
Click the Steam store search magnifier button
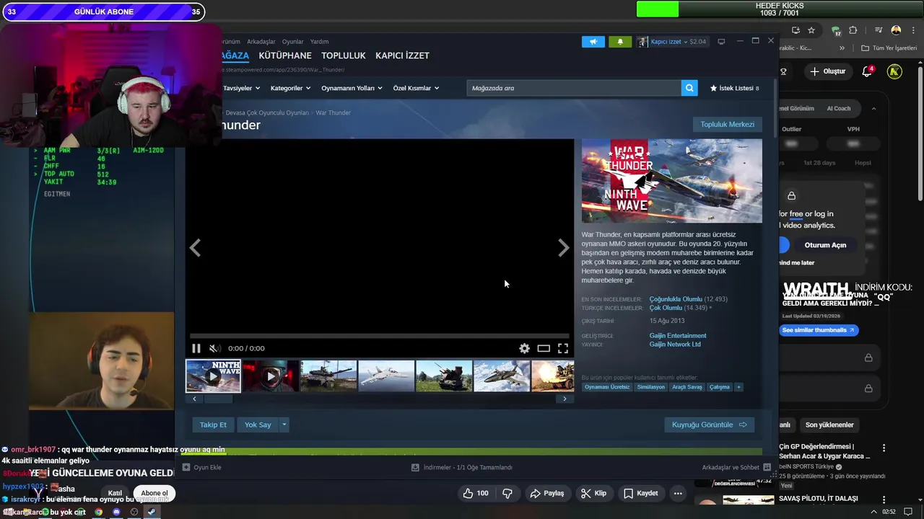point(690,88)
